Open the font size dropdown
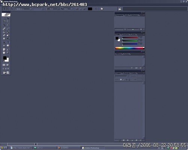188x150 pixels. tap(58, 9)
